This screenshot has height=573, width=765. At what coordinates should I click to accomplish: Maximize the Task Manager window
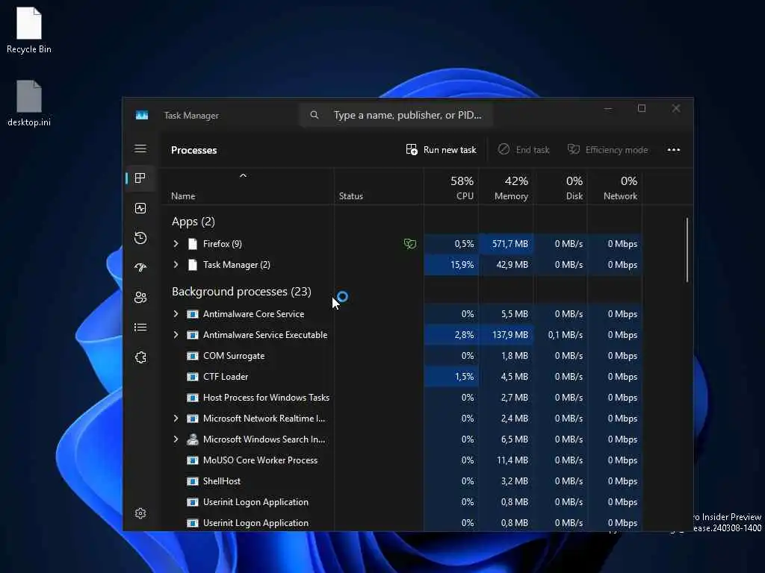click(x=642, y=108)
